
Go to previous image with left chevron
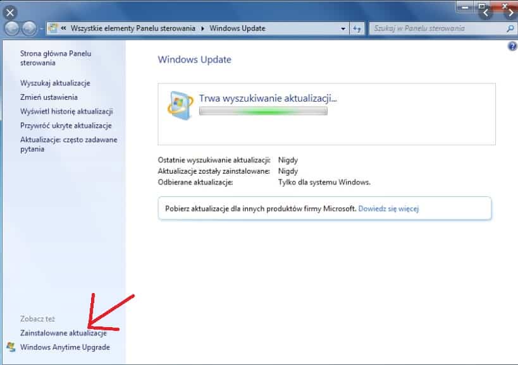pyautogui.click(x=485, y=13)
